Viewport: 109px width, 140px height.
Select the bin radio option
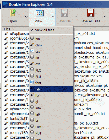click(32, 38)
